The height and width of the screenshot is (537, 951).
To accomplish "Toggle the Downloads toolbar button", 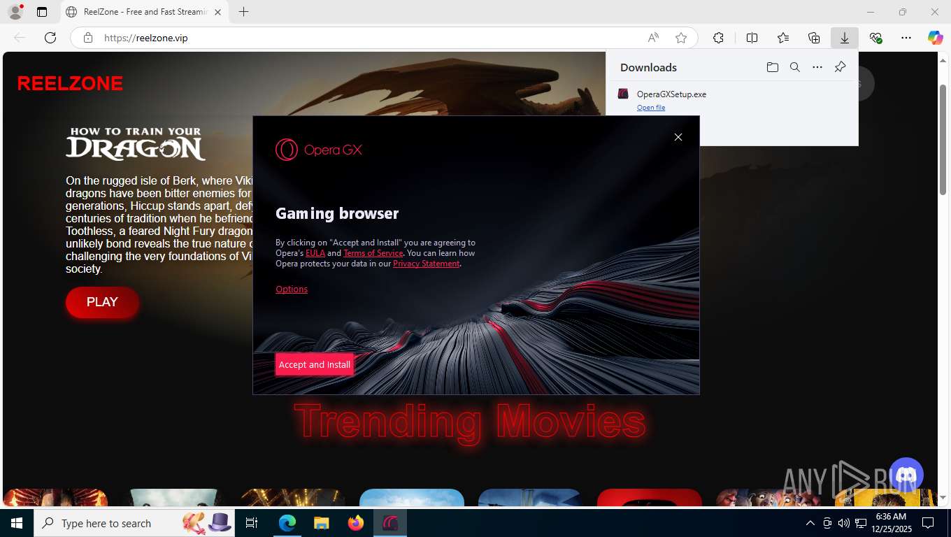I will point(845,38).
